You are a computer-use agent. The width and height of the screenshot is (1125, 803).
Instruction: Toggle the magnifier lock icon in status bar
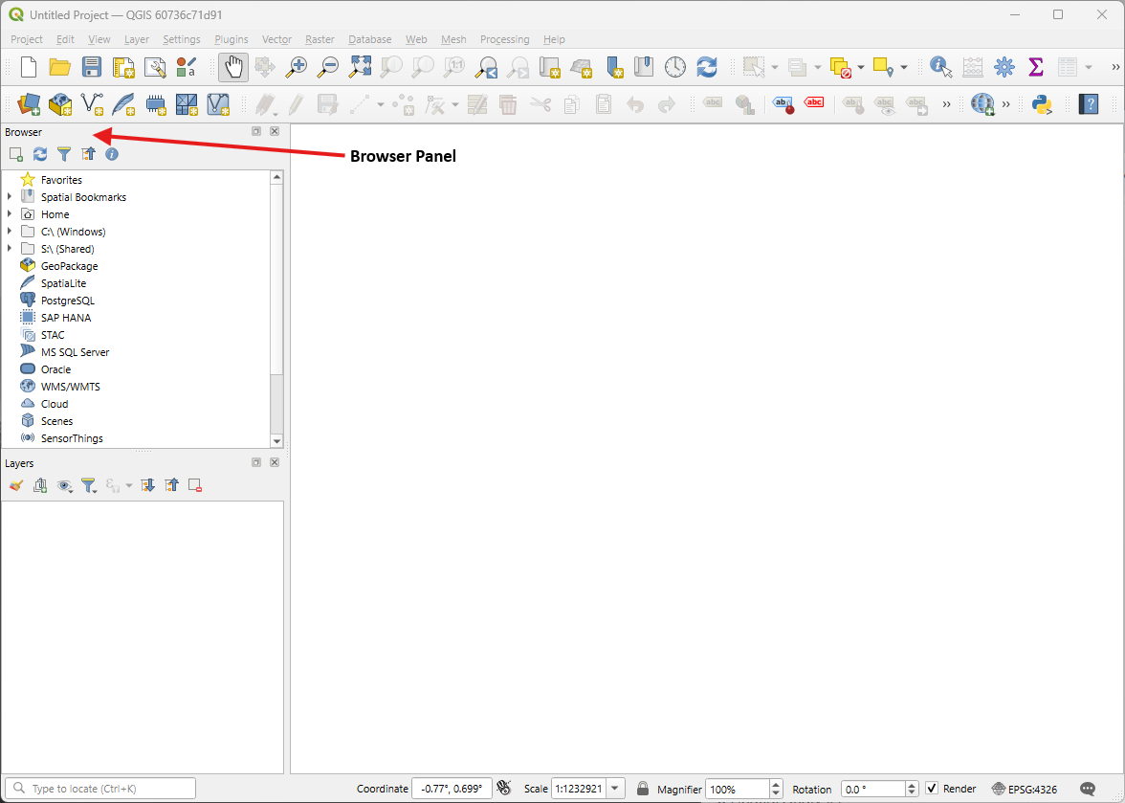(x=643, y=789)
